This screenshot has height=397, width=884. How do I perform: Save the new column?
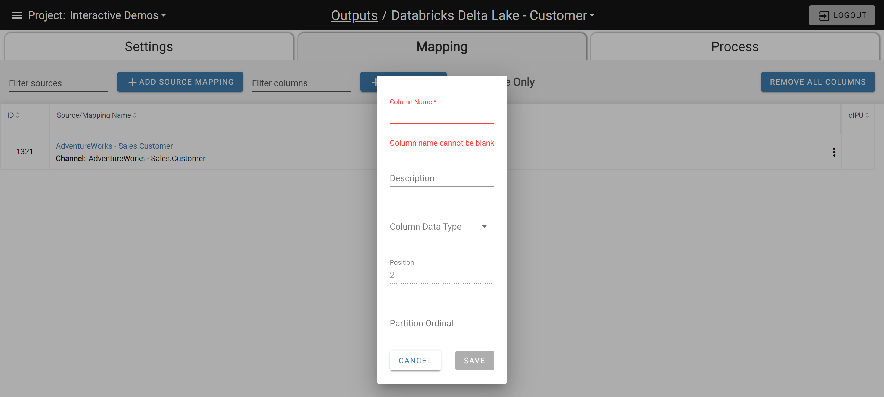[x=474, y=360]
